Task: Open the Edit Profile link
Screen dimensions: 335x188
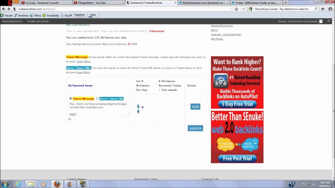Action: click(217, 39)
